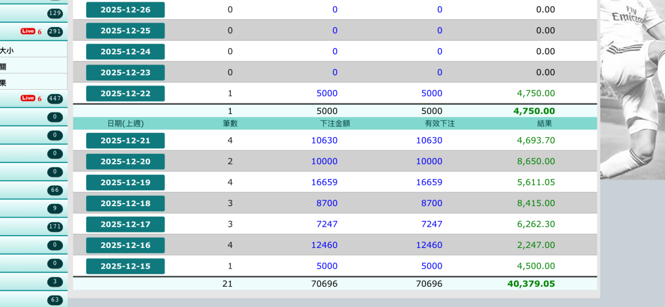Open the 2025-12-17 date report
665x307 pixels.
click(x=125, y=225)
